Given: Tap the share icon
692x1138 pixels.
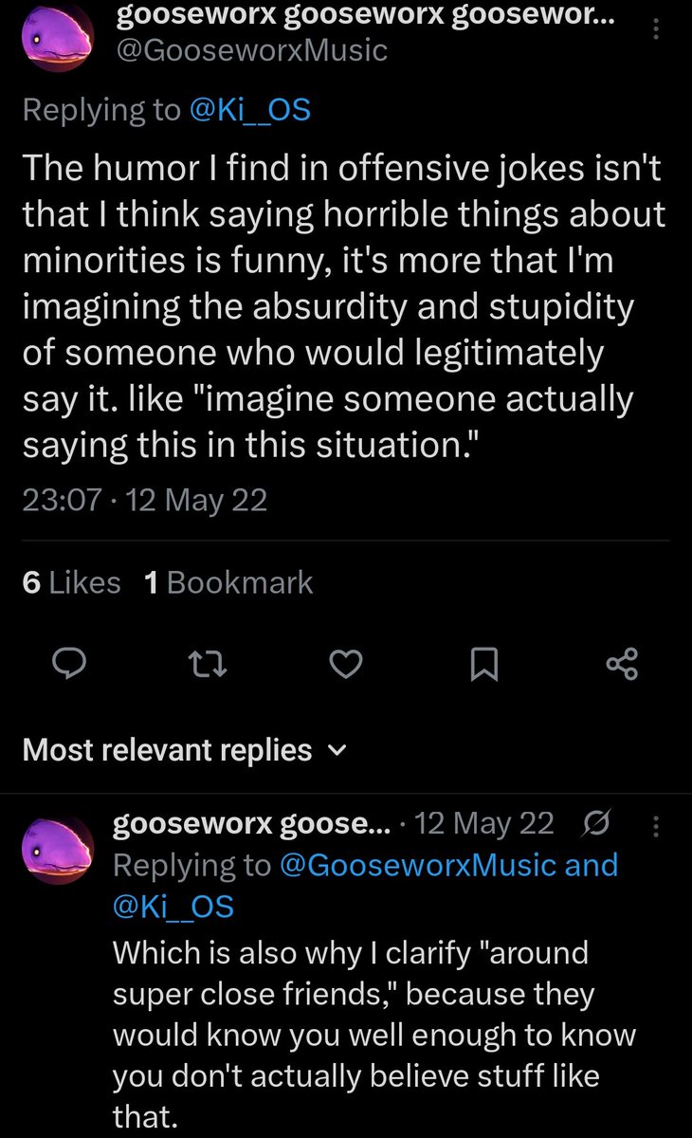Looking at the screenshot, I should coord(623,667).
